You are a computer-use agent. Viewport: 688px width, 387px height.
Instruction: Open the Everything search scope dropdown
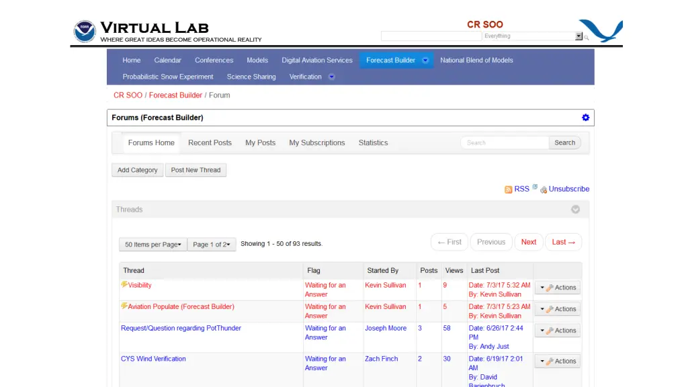[532, 36]
